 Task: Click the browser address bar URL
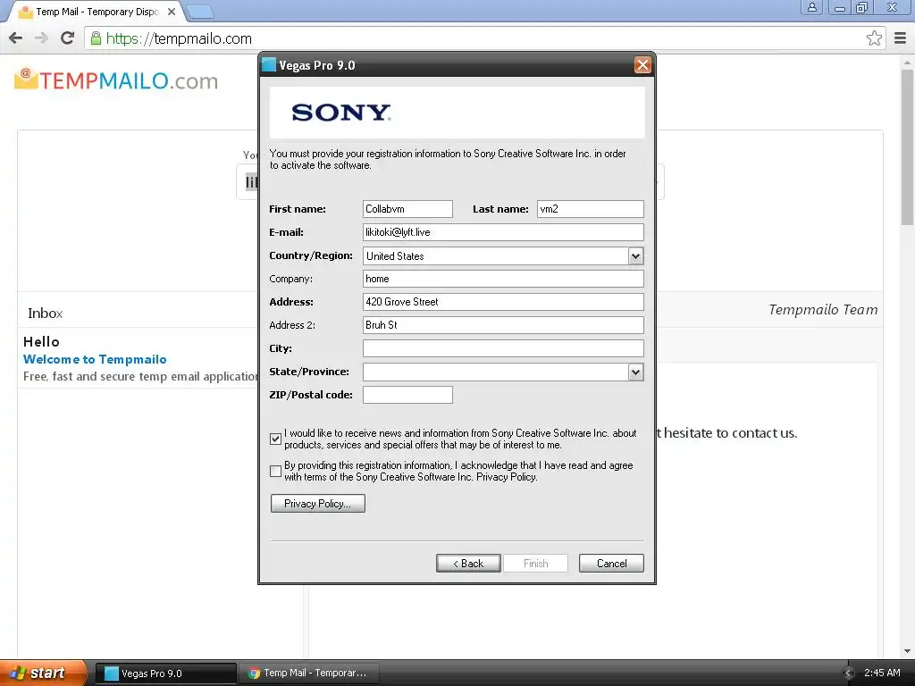tap(179, 38)
